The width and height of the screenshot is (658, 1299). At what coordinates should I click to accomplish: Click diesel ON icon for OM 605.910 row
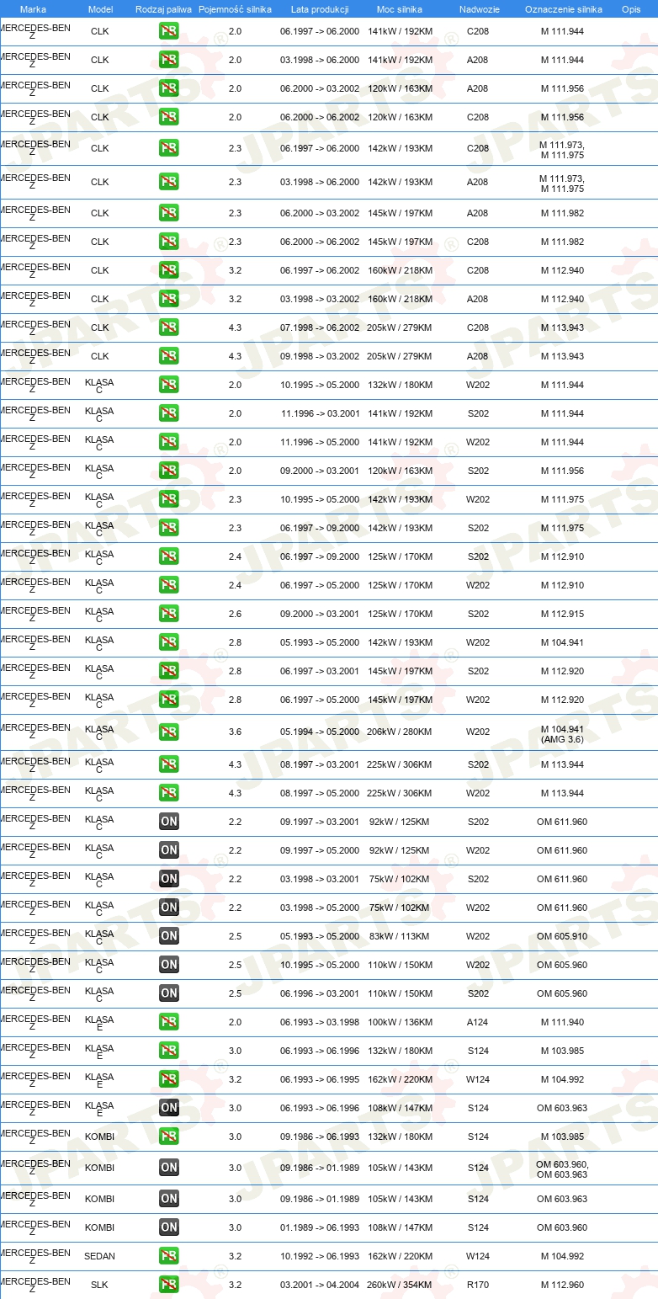[169, 936]
